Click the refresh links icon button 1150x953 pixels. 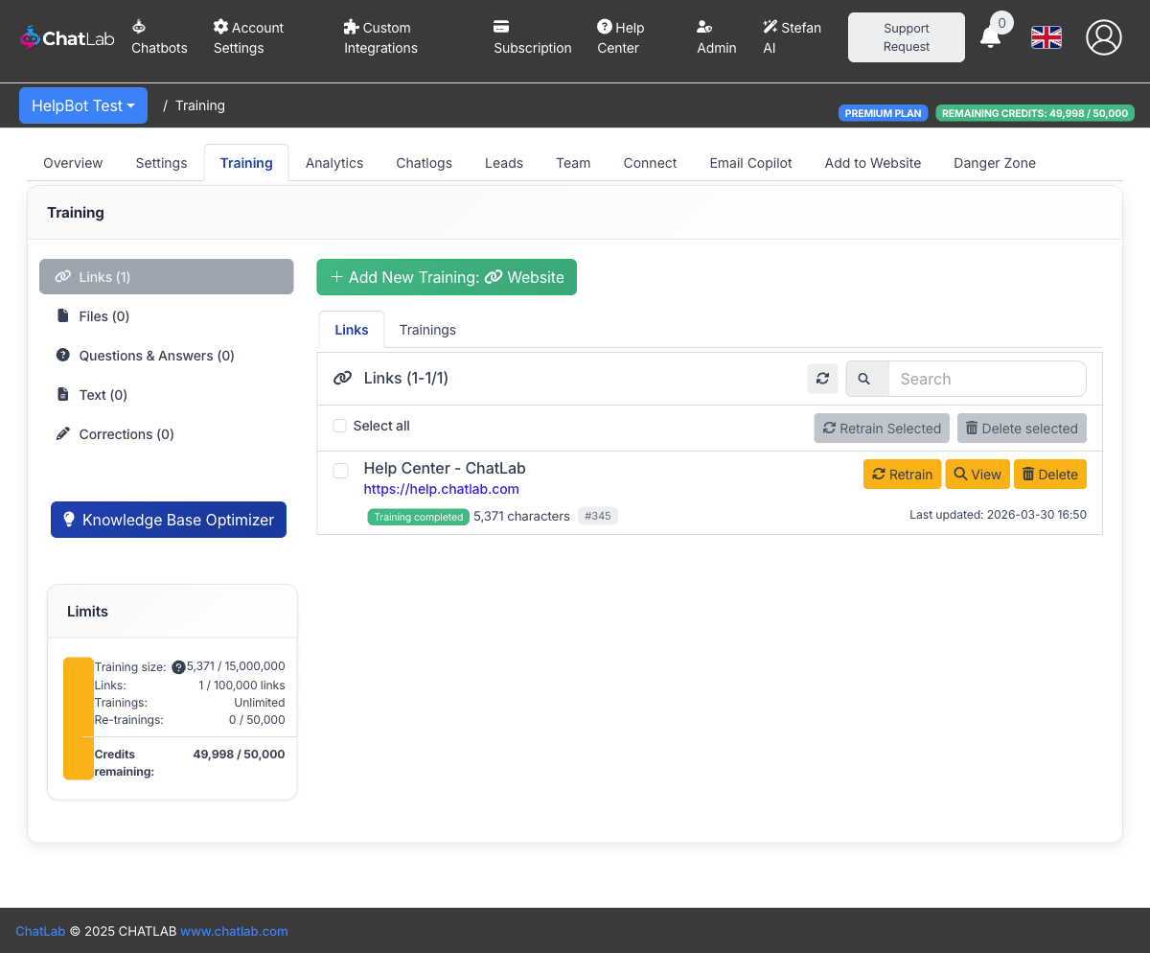click(822, 379)
